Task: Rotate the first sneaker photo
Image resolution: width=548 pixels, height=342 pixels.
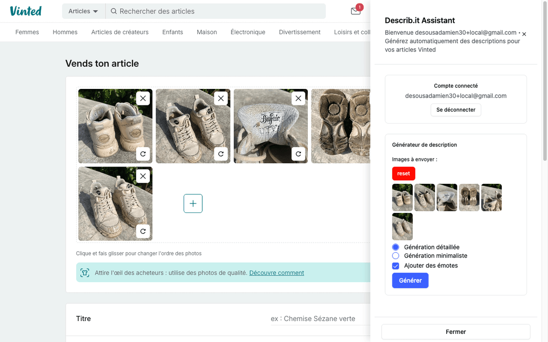Action: (x=143, y=154)
